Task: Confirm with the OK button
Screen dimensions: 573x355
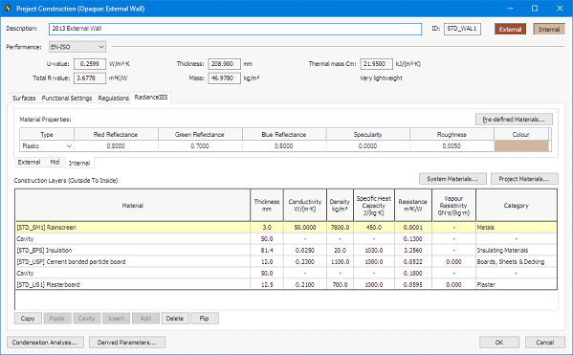Action: point(499,343)
